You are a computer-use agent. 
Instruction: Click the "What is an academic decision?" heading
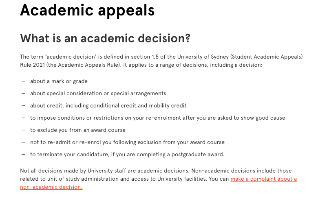(105, 38)
